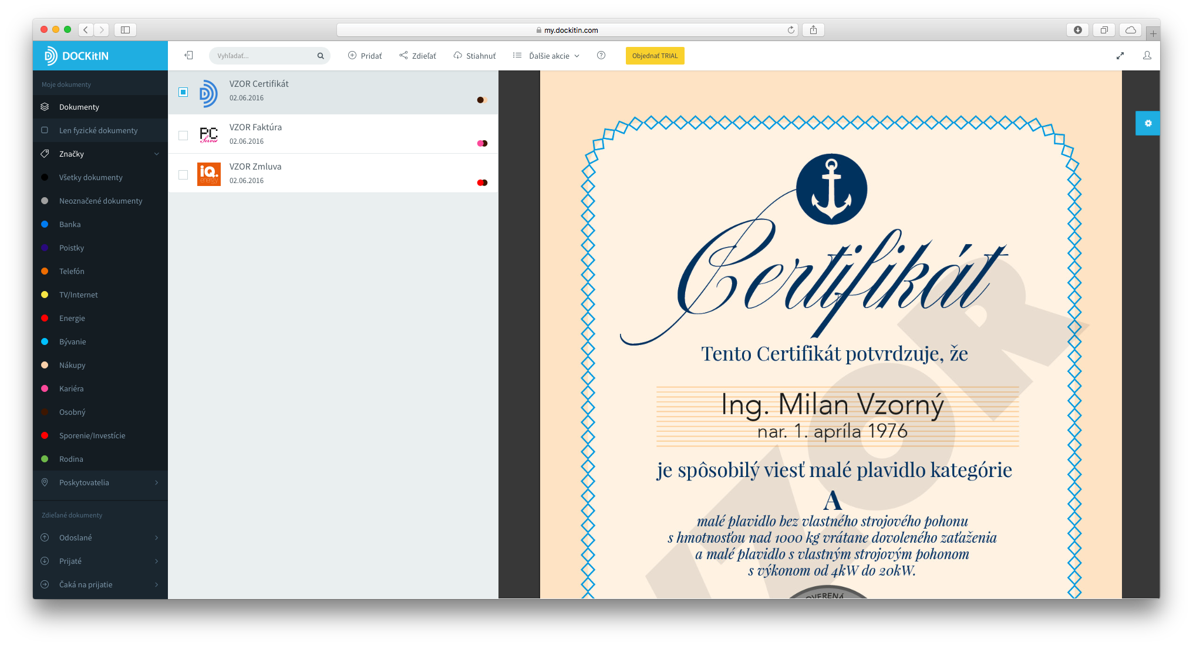Image resolution: width=1193 pixels, height=646 pixels.
Task: Collapse the Značky section
Action: click(156, 154)
